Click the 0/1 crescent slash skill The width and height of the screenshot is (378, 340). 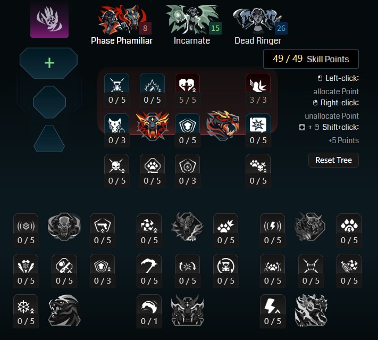pyautogui.click(x=149, y=311)
